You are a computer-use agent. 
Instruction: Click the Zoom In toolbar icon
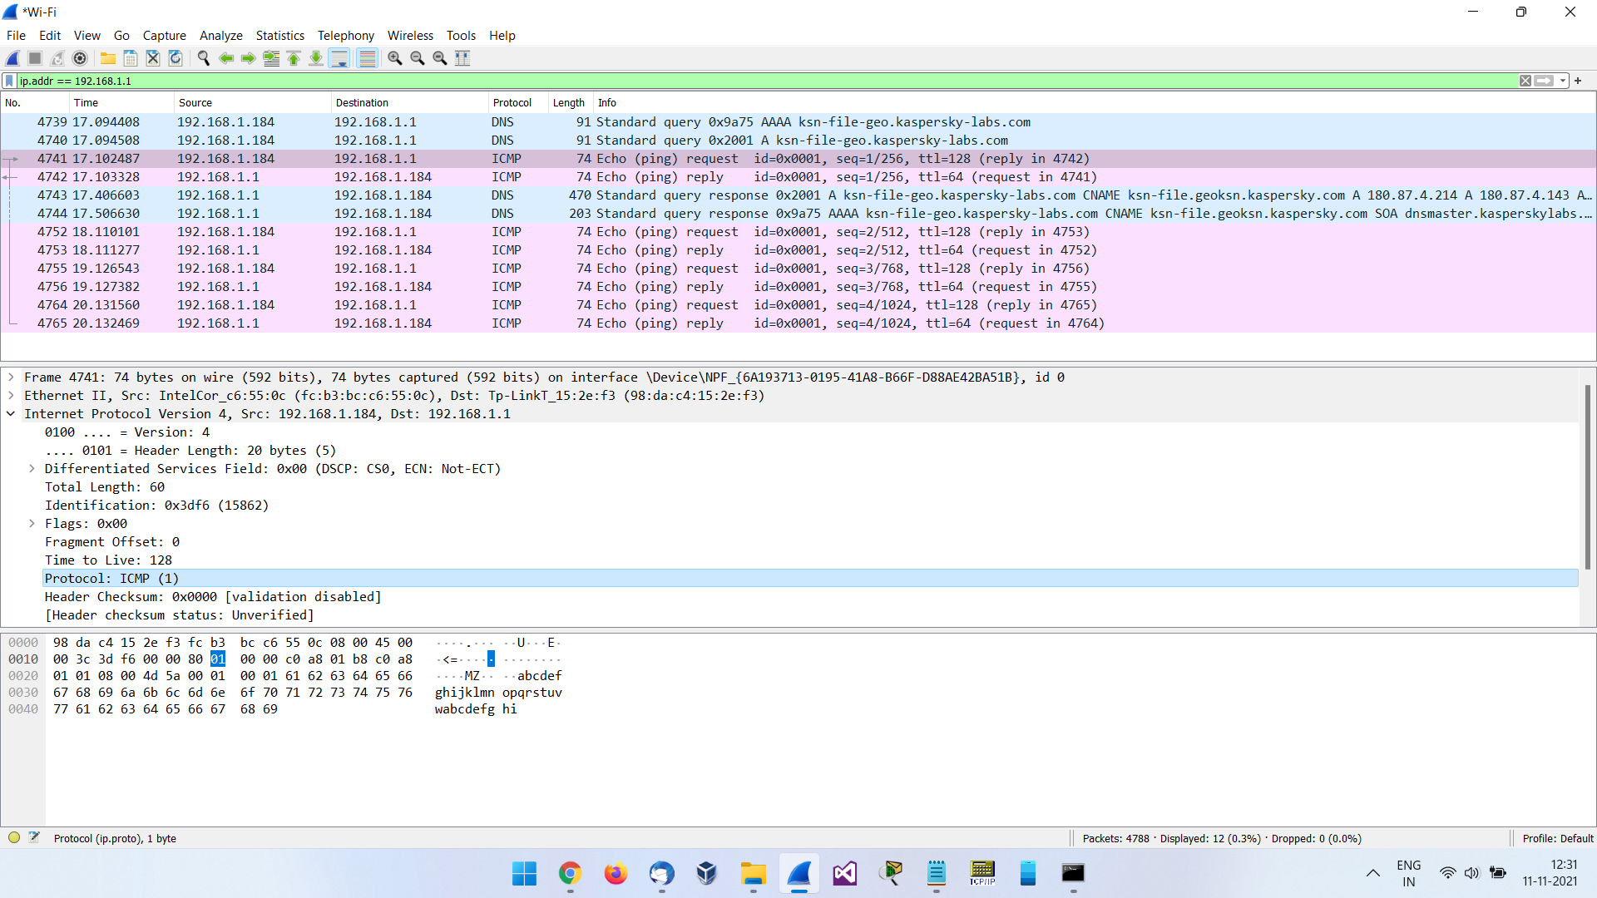pyautogui.click(x=395, y=58)
